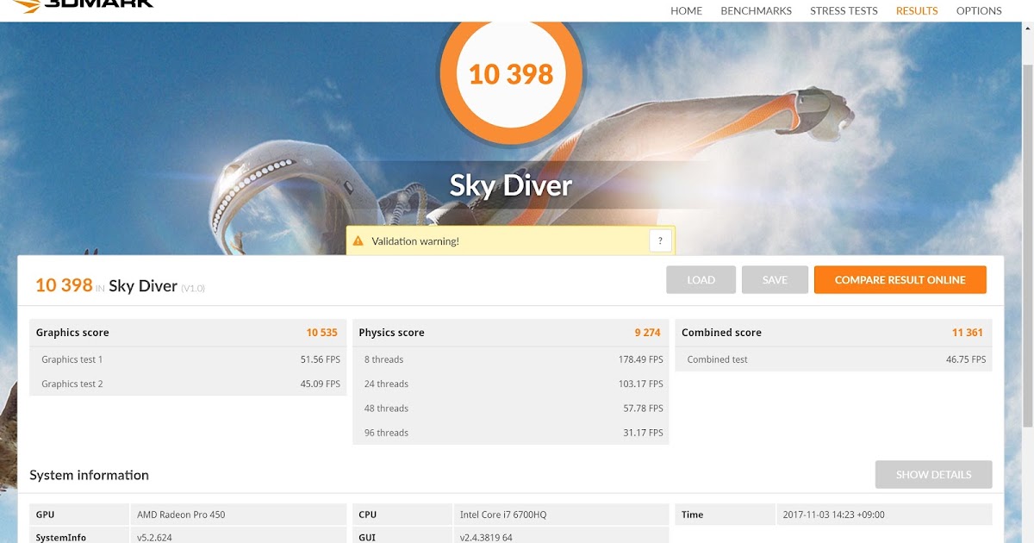Click the SAVE button
Screen dimensions: 1034x543
[775, 280]
